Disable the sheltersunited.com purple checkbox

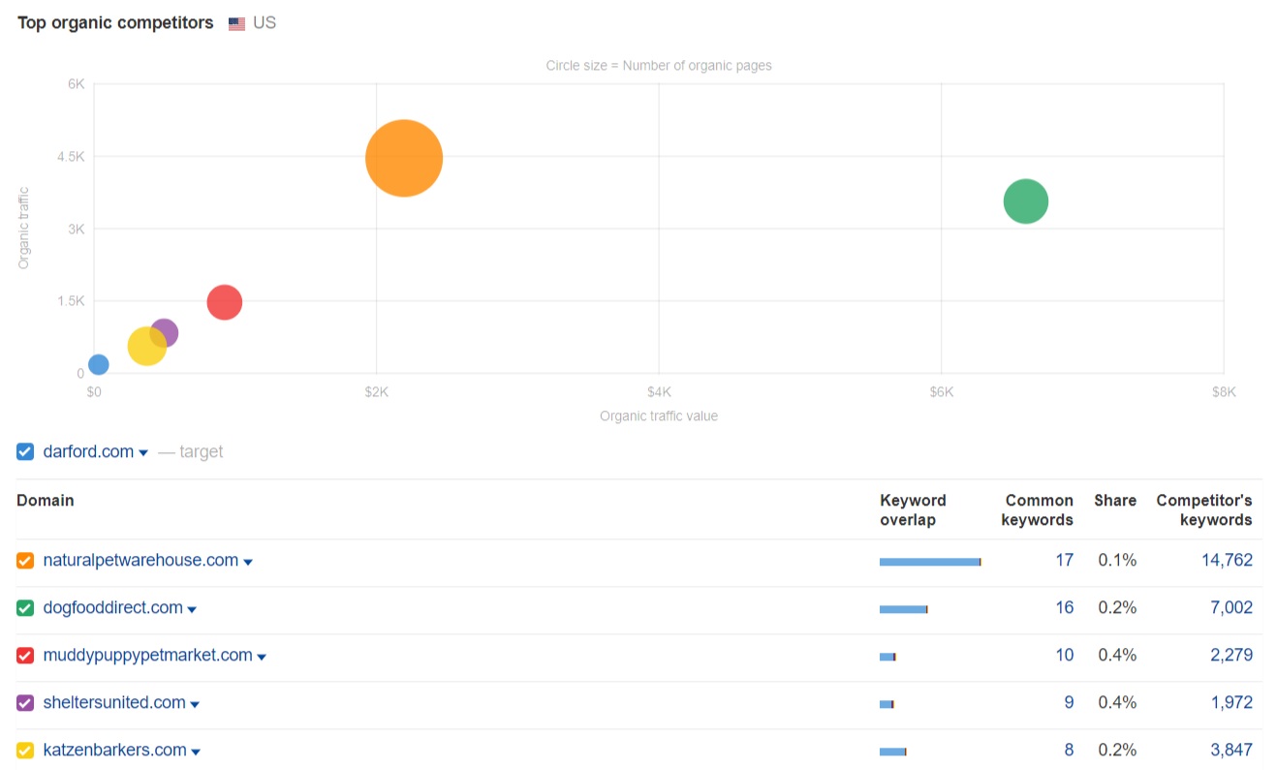pos(25,703)
